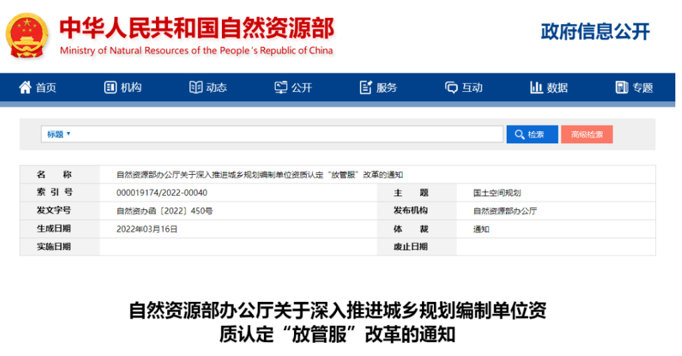Expand the 标题 search field dropdown
Image resolution: width=682 pixels, height=356 pixels.
(59, 134)
